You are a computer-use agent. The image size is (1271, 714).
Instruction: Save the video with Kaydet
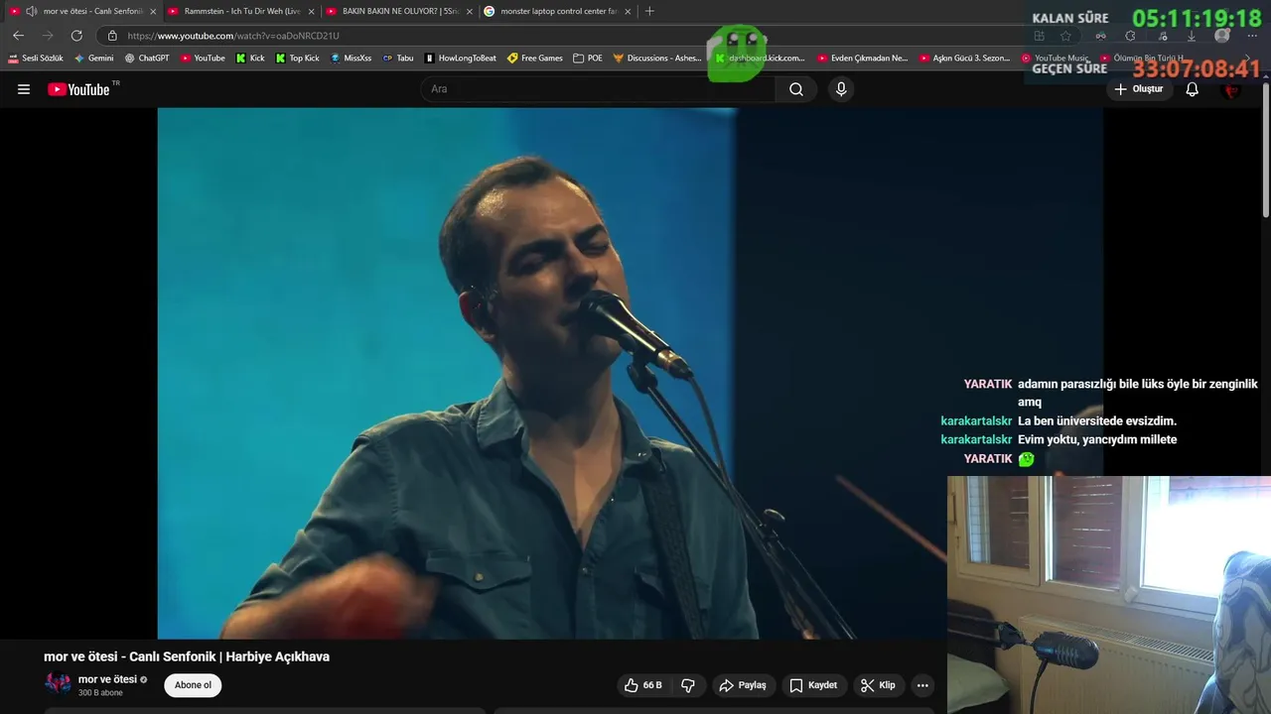pyautogui.click(x=813, y=685)
